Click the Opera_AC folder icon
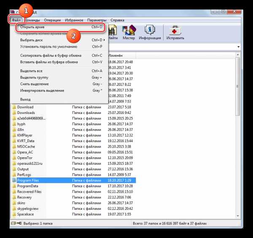 coord(14,152)
